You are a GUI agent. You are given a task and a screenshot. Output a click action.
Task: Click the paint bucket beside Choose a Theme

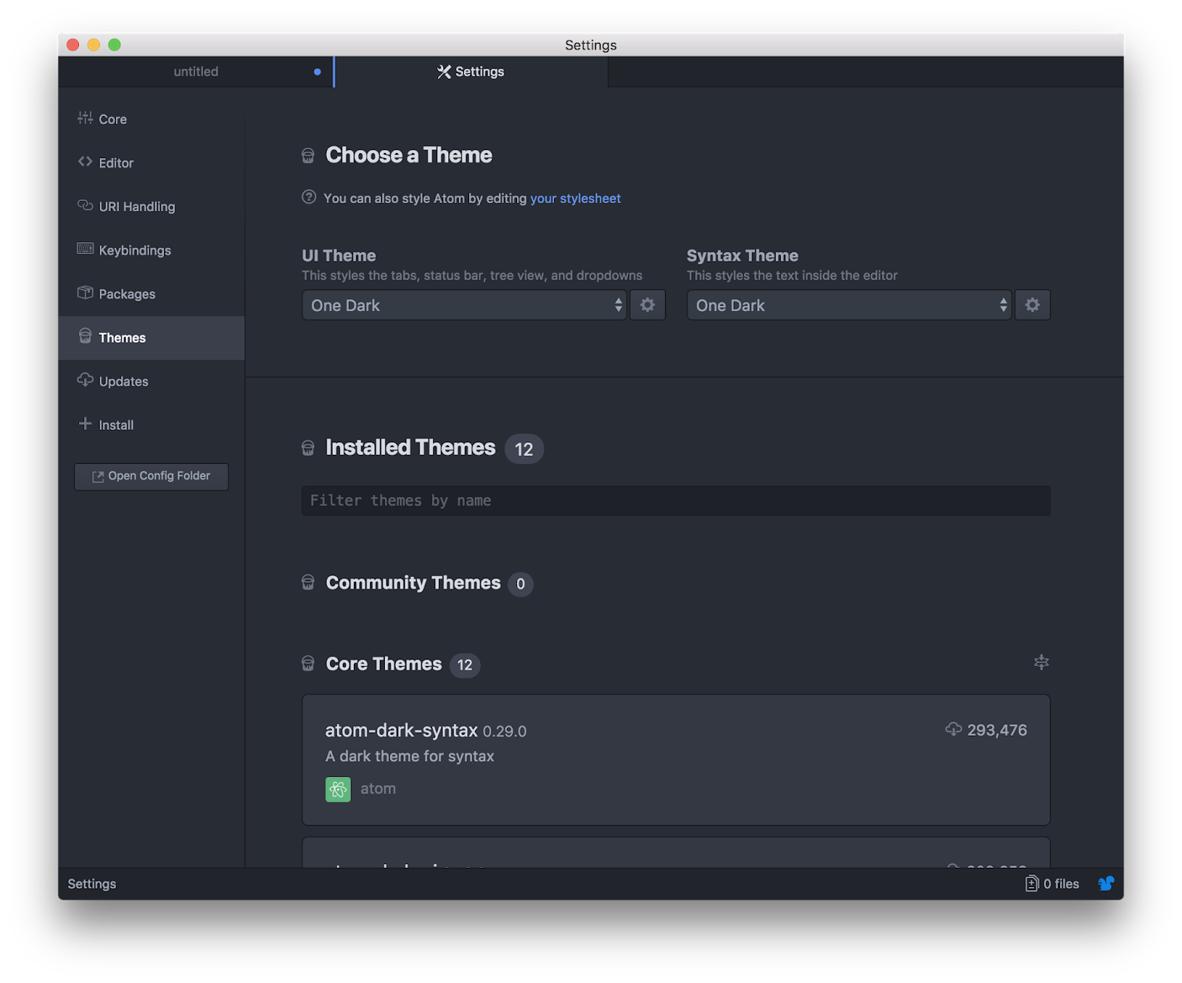[x=308, y=156]
